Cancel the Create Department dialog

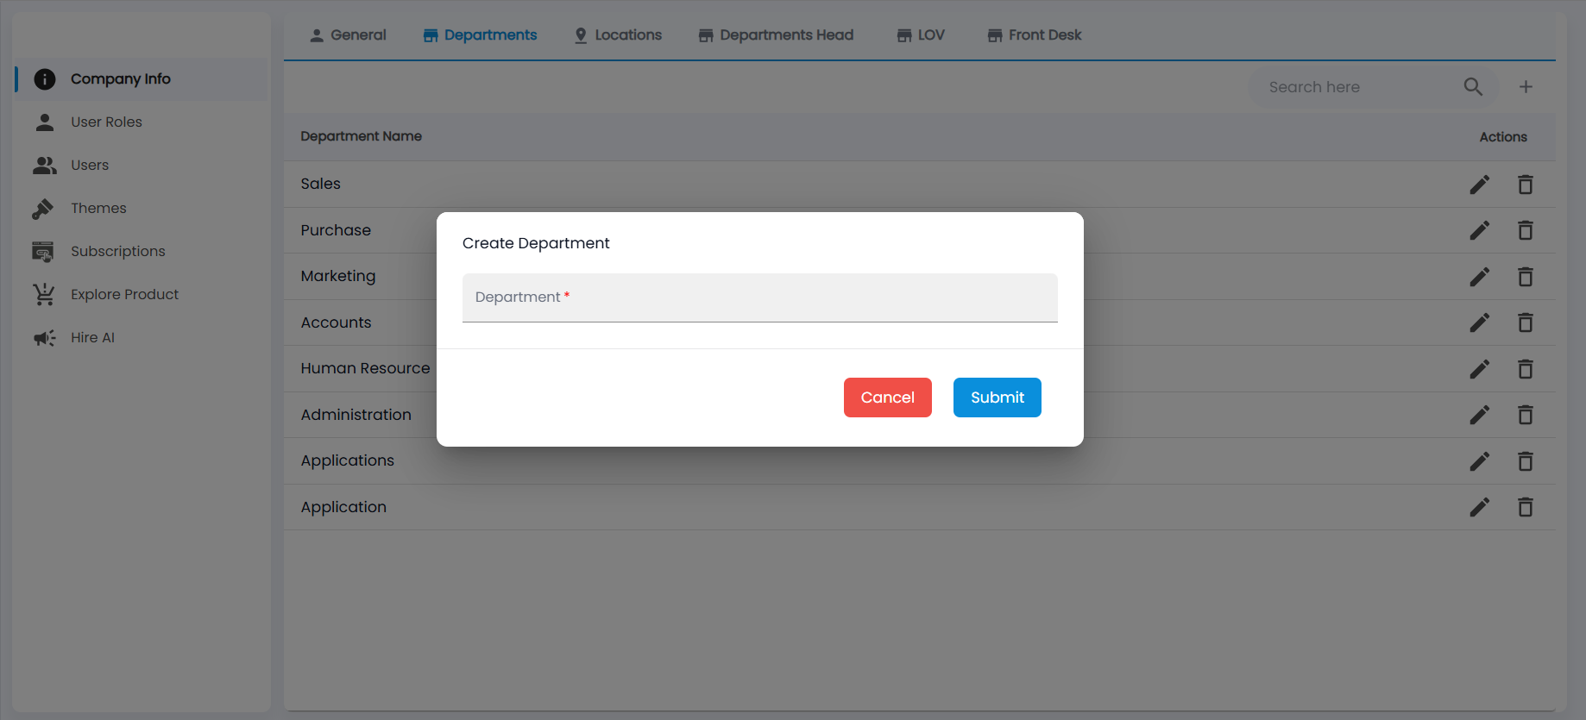tap(888, 398)
